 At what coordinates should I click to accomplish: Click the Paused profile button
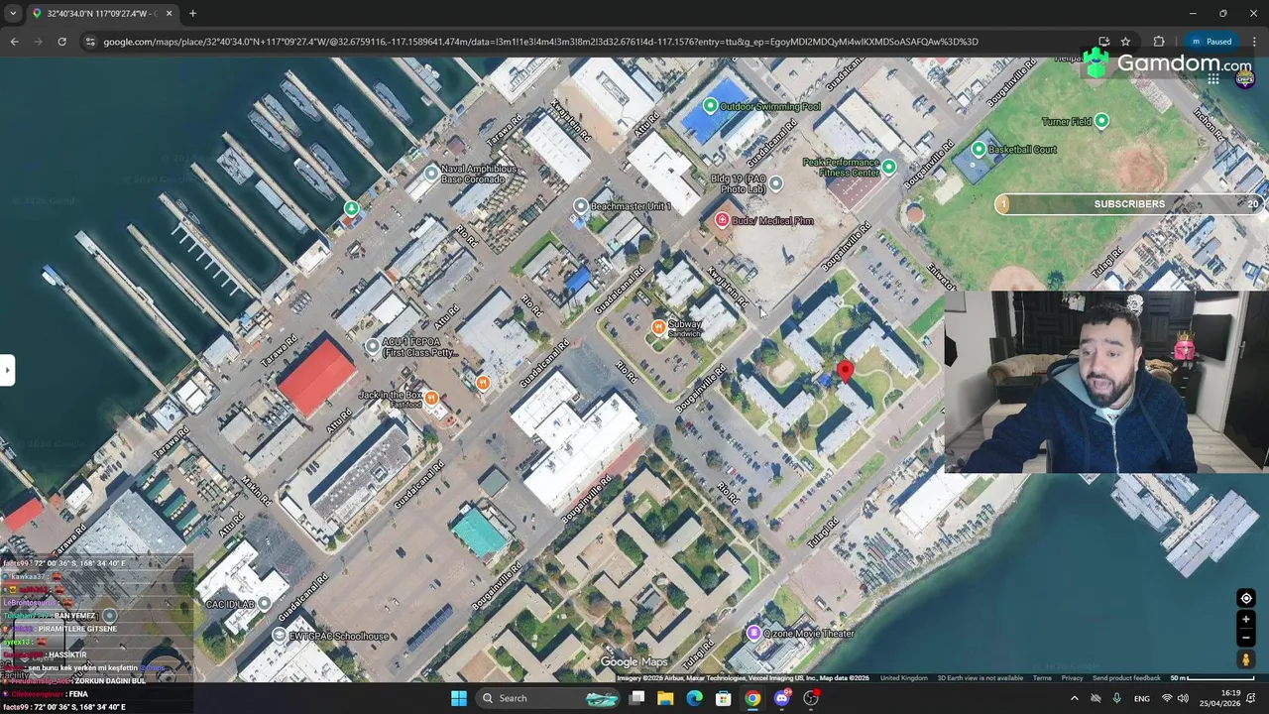tap(1211, 42)
